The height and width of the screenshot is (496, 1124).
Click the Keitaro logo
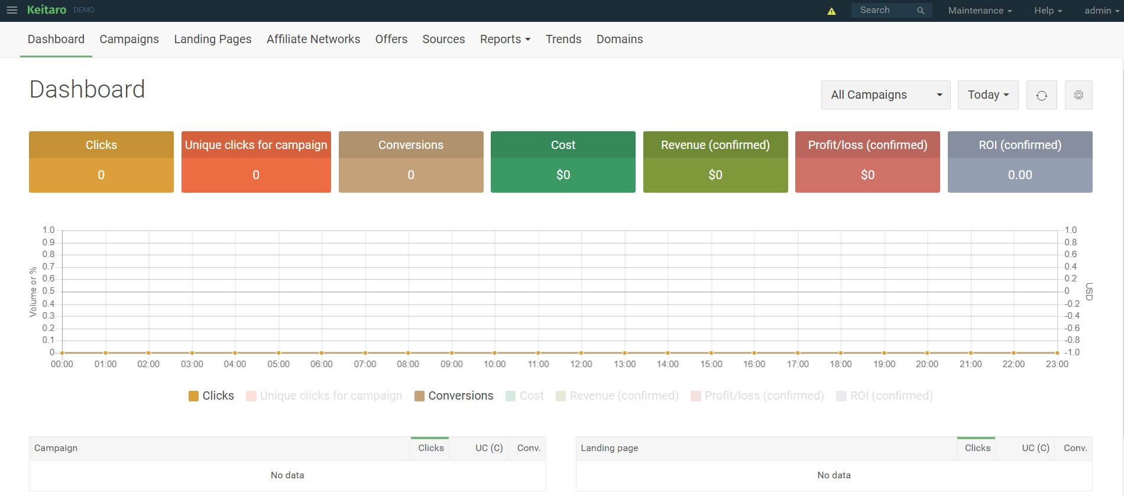[47, 10]
